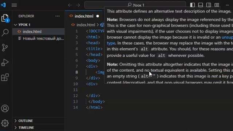Click the <head> tag on line 3

(93, 43)
